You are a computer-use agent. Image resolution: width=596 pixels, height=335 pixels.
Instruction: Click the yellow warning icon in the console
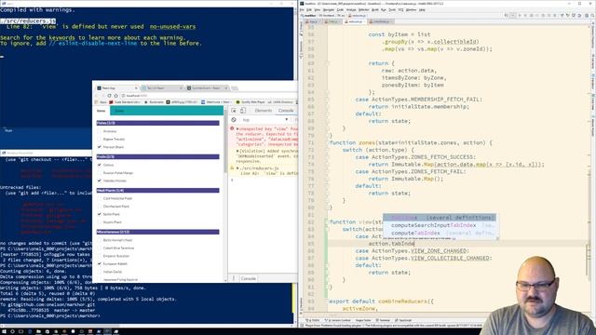[232, 167]
